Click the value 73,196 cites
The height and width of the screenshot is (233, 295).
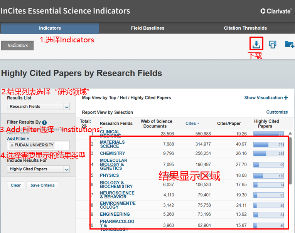click(204, 214)
